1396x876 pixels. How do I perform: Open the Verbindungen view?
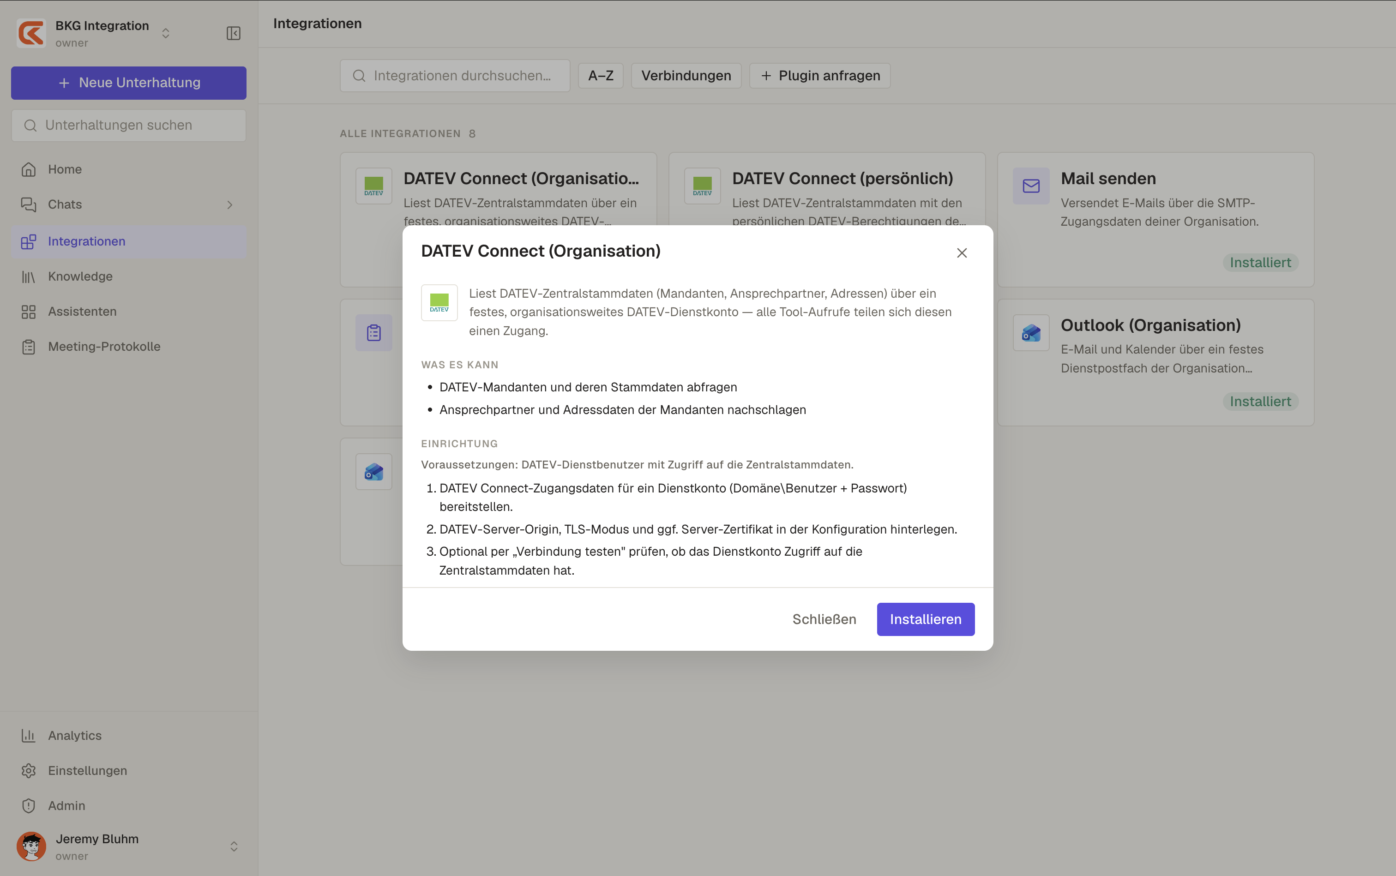[686, 76]
